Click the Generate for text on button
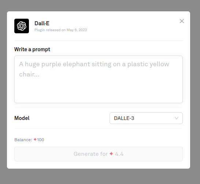The width and height of the screenshot is (200, 184). pos(91,154)
